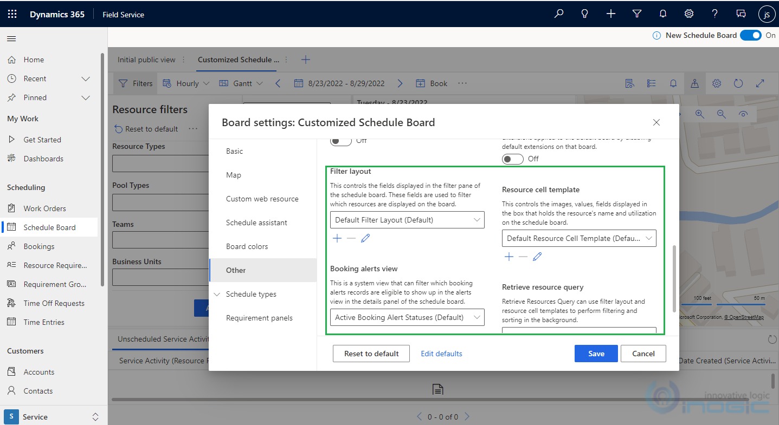Switch to Initial public view tab

point(146,60)
